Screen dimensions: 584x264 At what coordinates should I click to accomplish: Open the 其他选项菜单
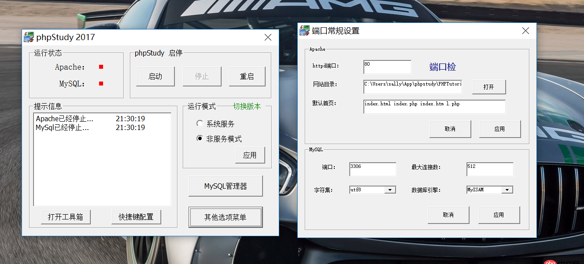pos(225,217)
